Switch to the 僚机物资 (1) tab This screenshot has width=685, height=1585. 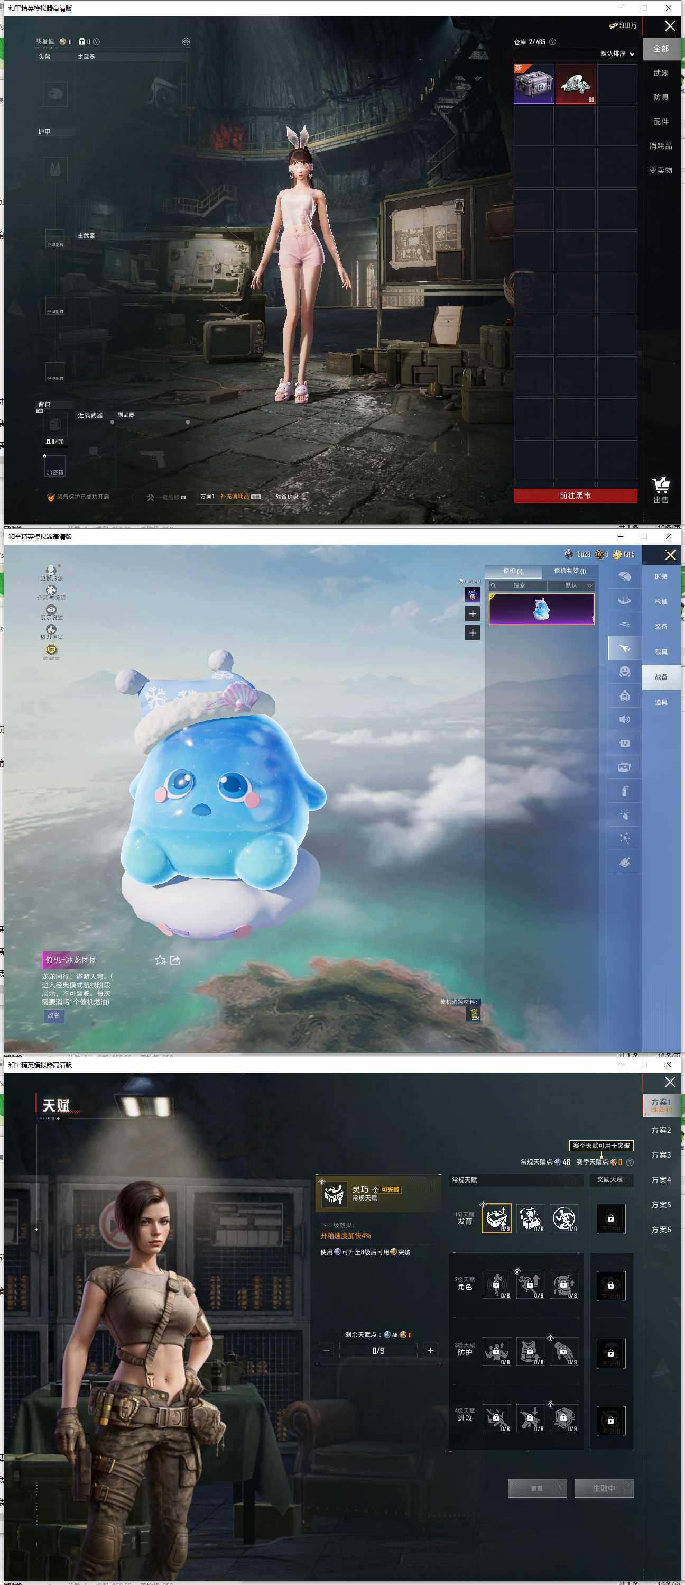point(570,571)
